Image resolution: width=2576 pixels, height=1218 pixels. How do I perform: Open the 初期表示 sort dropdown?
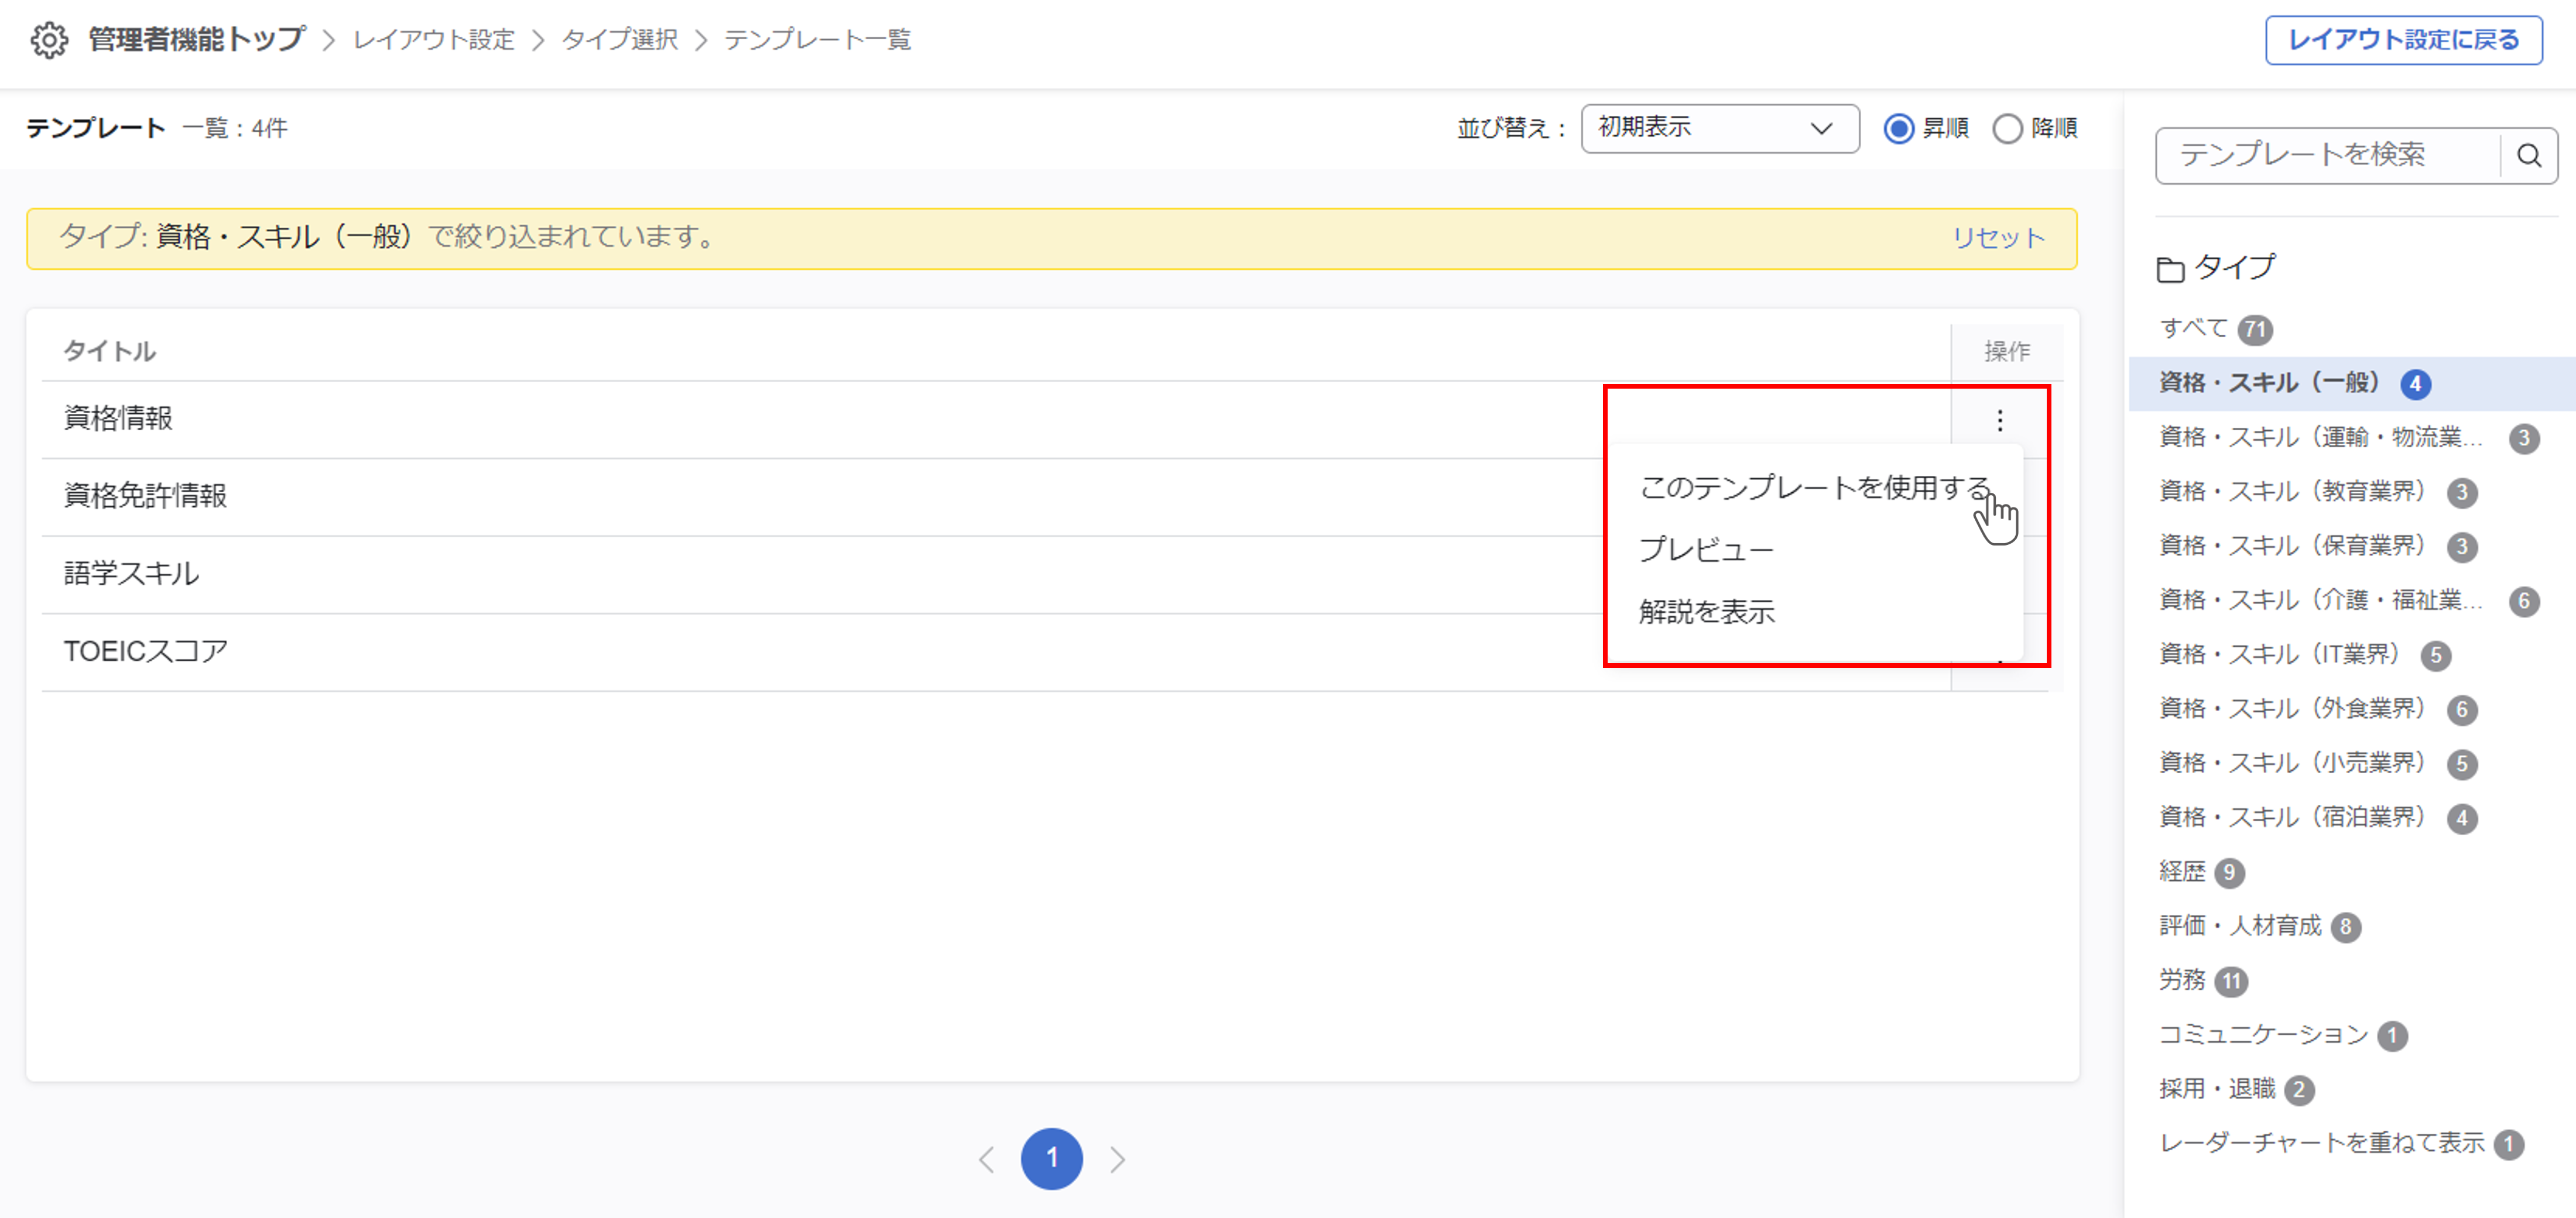pyautogui.click(x=1719, y=128)
